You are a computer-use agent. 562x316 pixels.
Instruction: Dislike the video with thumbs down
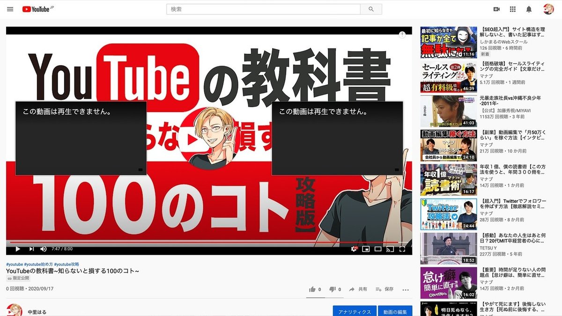(x=333, y=289)
